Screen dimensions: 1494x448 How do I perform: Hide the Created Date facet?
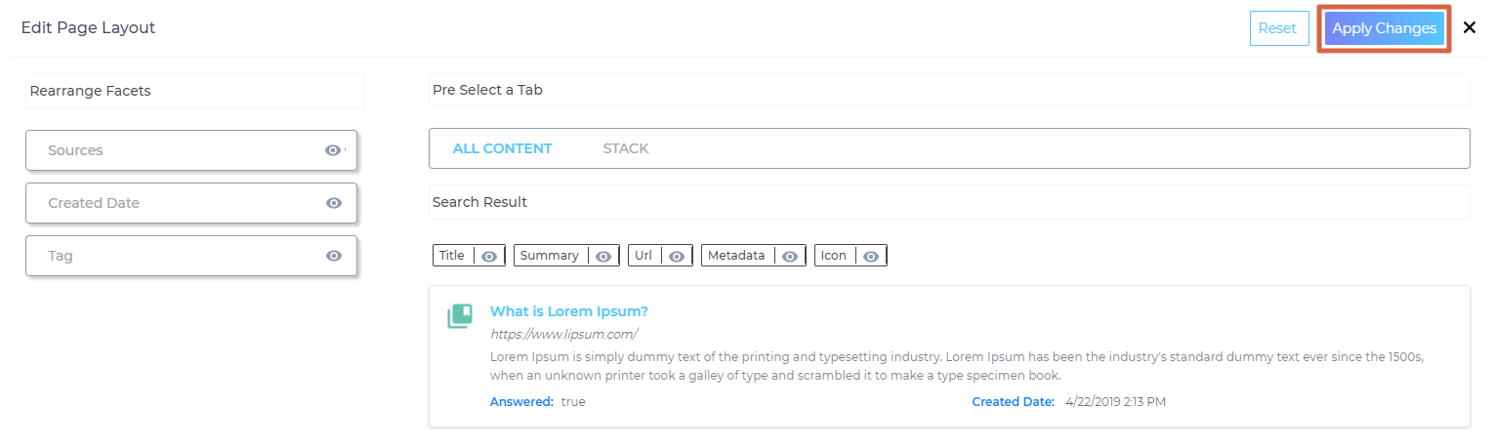click(334, 203)
